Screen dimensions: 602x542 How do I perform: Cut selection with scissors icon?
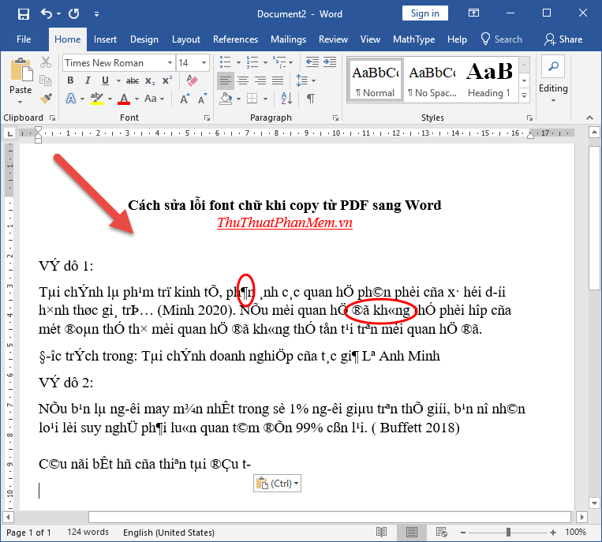click(x=46, y=62)
